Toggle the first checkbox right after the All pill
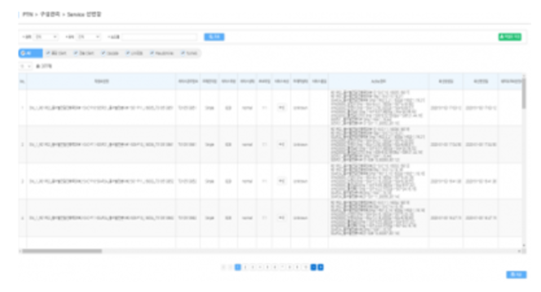The height and width of the screenshot is (292, 541). point(48,53)
